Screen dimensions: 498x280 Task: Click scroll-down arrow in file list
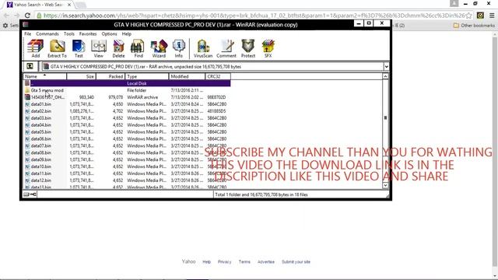pyautogui.click(x=385, y=185)
